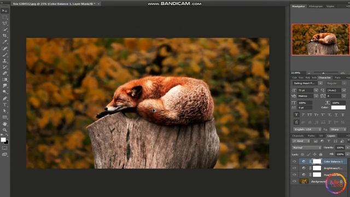Toggle Quick Mask mode icon
The height and width of the screenshot is (197, 350).
(x=4, y=148)
